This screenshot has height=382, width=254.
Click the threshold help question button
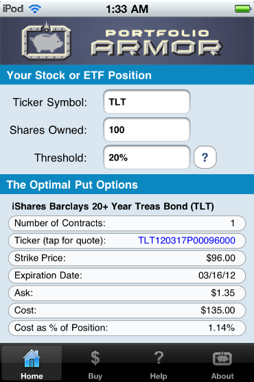pos(205,157)
